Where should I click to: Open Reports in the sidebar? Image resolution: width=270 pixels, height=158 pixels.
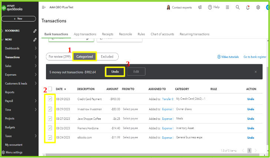[10, 92]
